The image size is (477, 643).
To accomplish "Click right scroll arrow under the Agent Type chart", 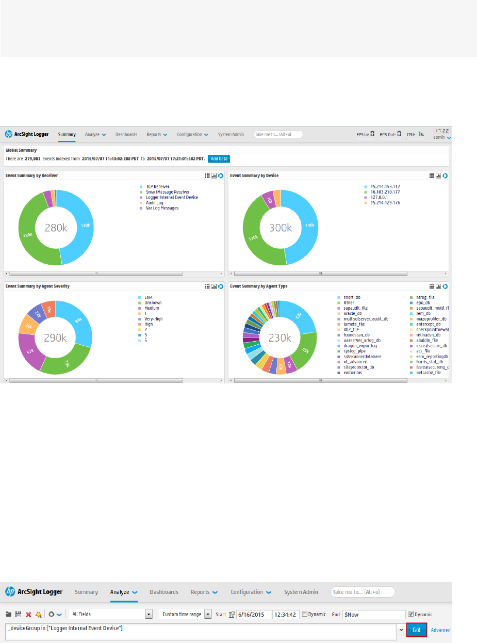I will pyautogui.click(x=446, y=381).
